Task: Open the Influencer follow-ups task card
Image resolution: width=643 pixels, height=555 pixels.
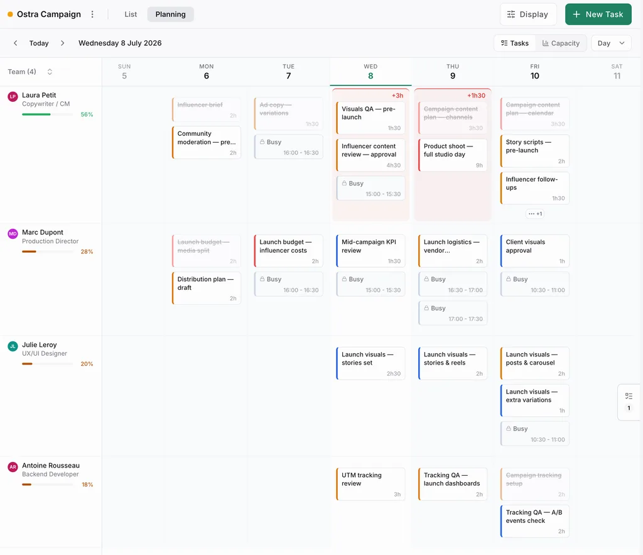Action: click(535, 188)
